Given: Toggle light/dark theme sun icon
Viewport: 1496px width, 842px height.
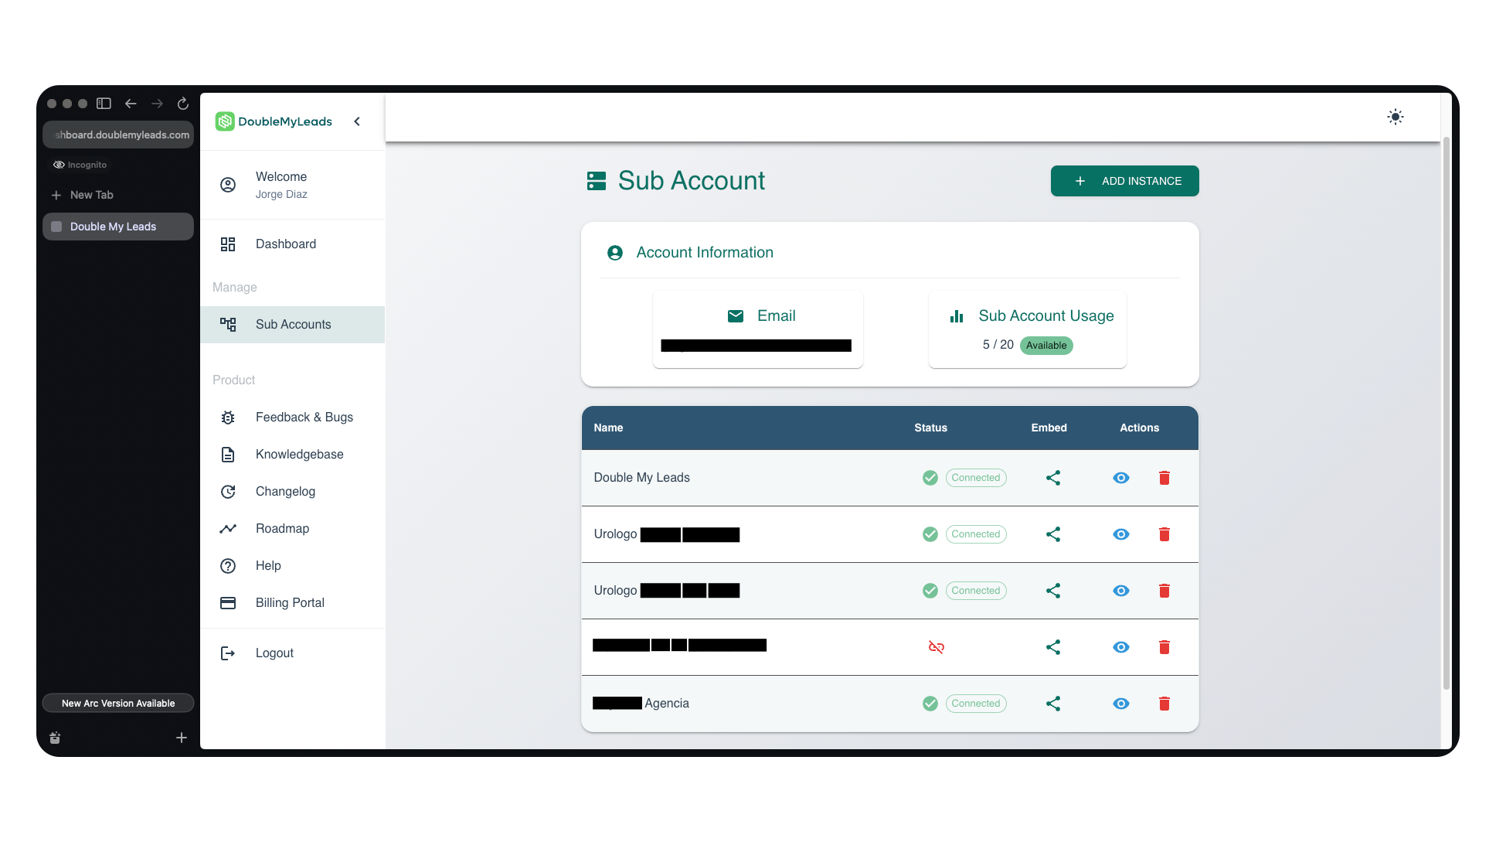Looking at the screenshot, I should pyautogui.click(x=1395, y=118).
